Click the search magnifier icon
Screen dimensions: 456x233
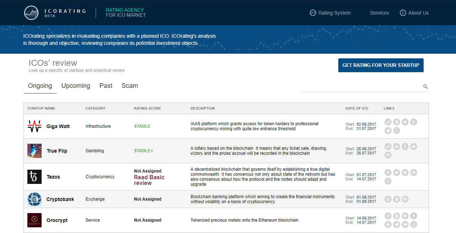425,87
